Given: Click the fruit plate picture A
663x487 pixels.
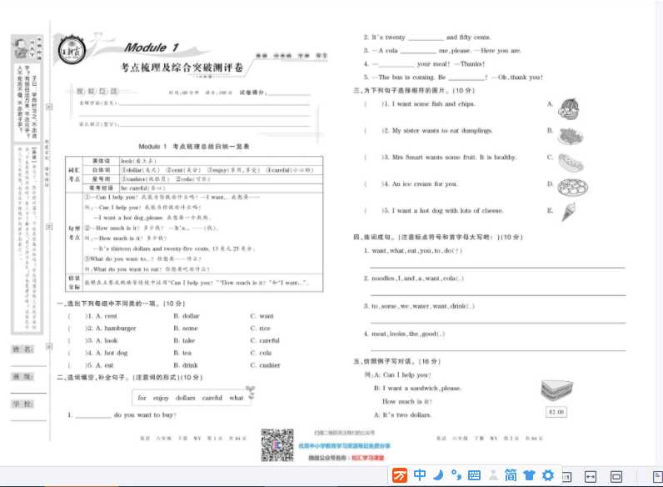Looking at the screenshot, I should click(568, 108).
